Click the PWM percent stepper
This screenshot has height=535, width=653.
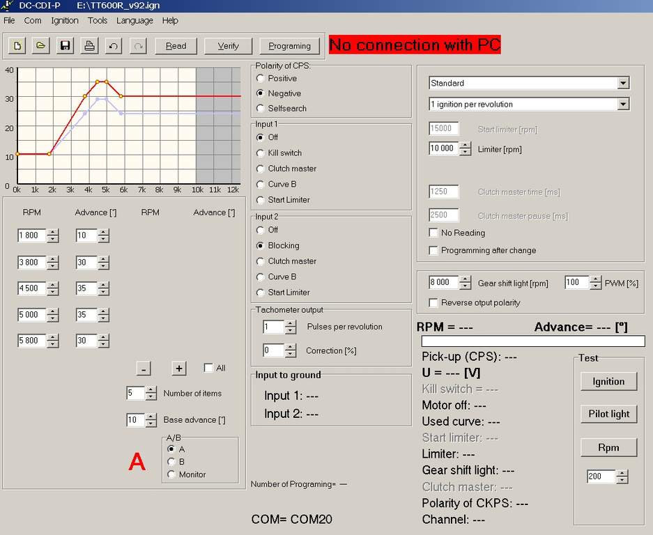coord(596,283)
